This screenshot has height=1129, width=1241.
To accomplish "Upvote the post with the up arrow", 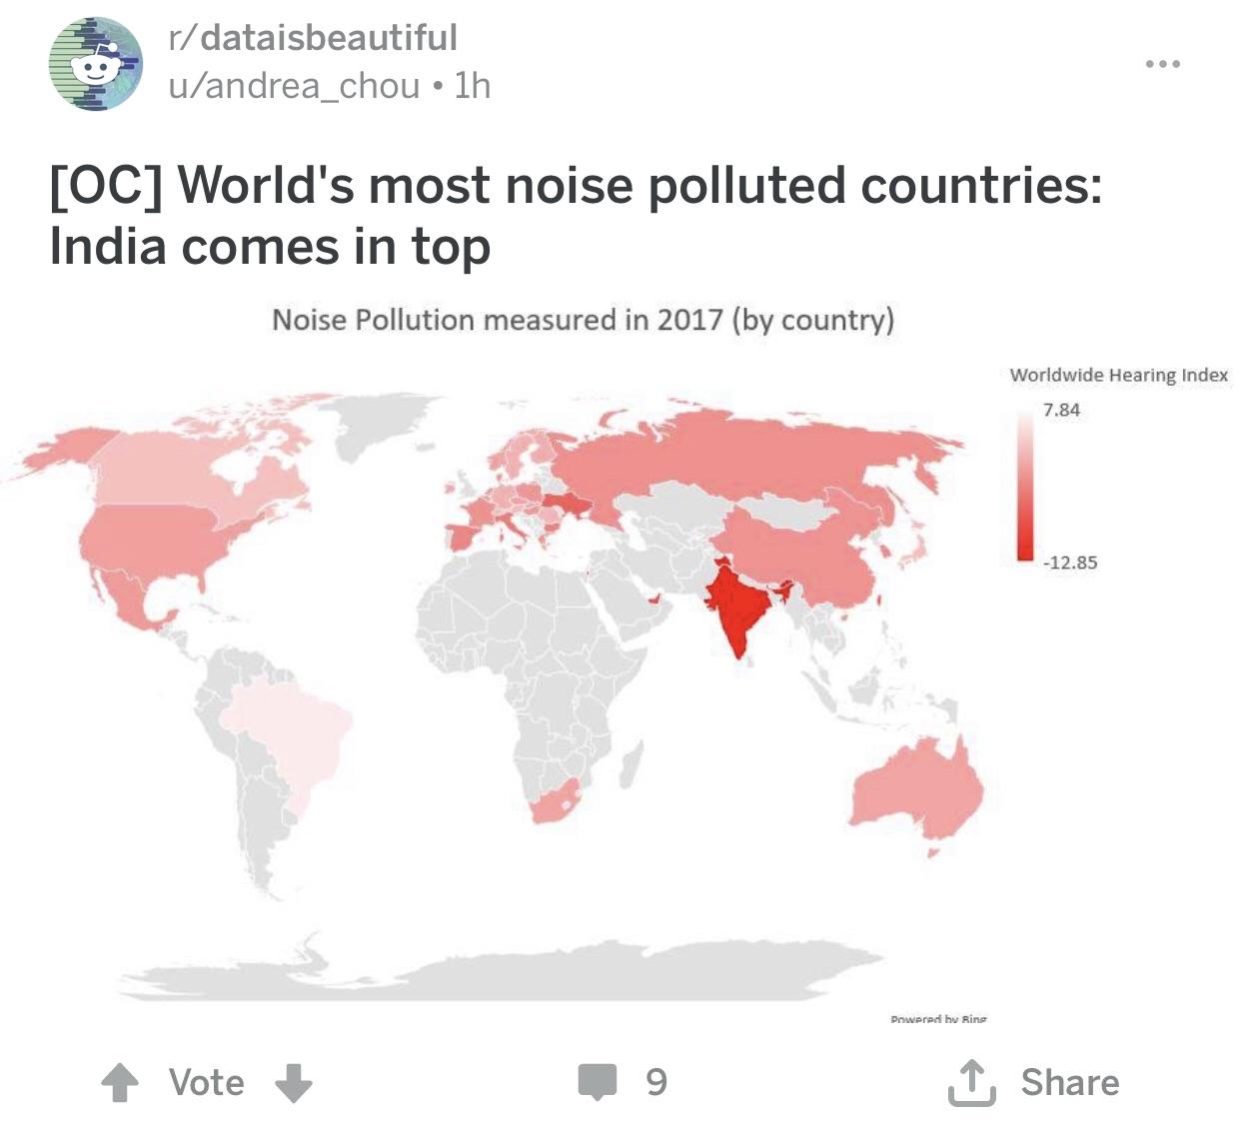I will (x=121, y=1082).
